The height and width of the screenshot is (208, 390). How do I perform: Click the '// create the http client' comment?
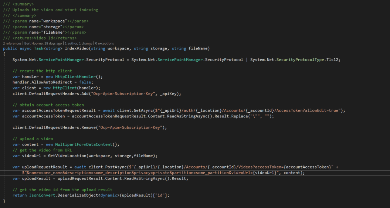(x=42, y=71)
